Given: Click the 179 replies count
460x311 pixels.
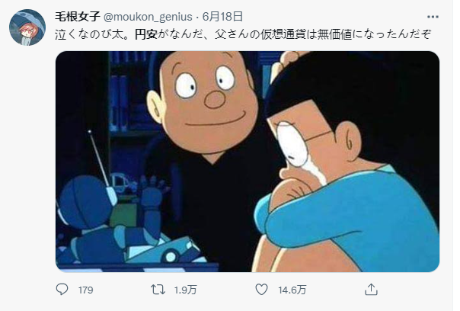Looking at the screenshot, I should [85, 290].
